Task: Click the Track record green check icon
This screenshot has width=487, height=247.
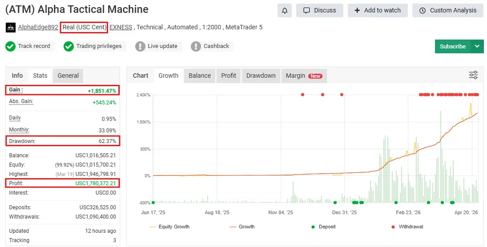Action: 10,46
